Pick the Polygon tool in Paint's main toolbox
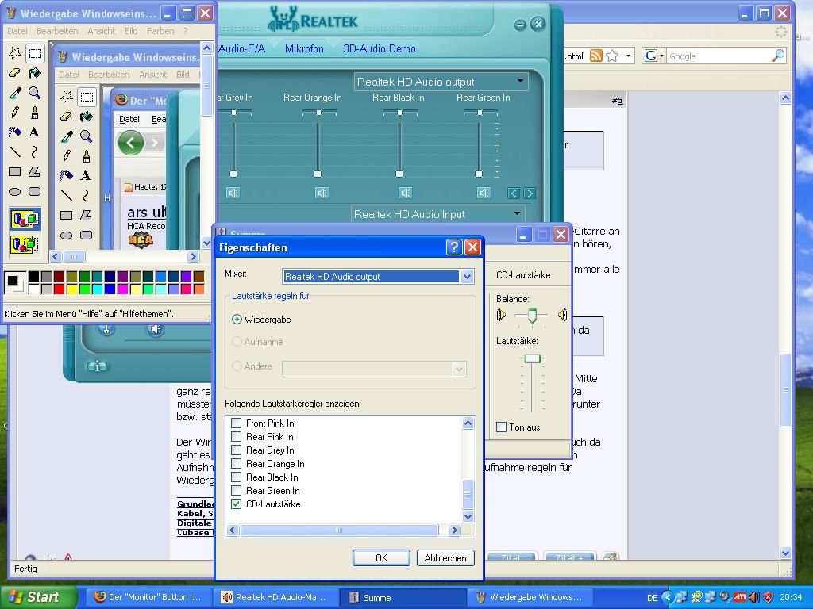The width and height of the screenshot is (813, 609). coord(35,171)
